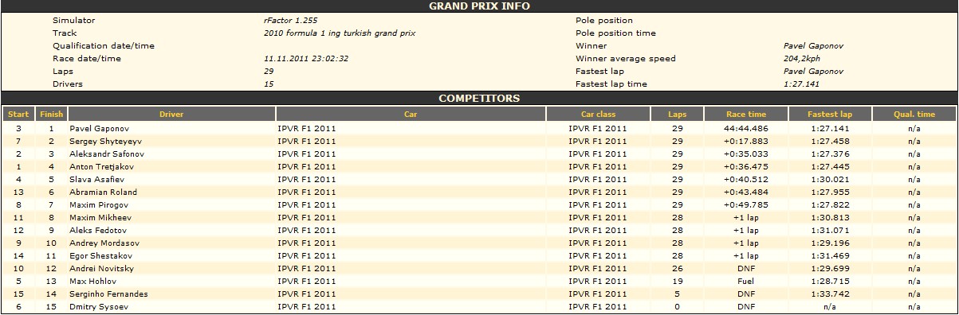Click the 'Car class' column header
The image size is (959, 315).
click(598, 115)
